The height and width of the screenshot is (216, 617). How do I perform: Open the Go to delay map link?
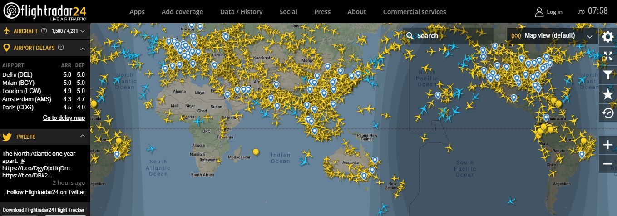64,118
